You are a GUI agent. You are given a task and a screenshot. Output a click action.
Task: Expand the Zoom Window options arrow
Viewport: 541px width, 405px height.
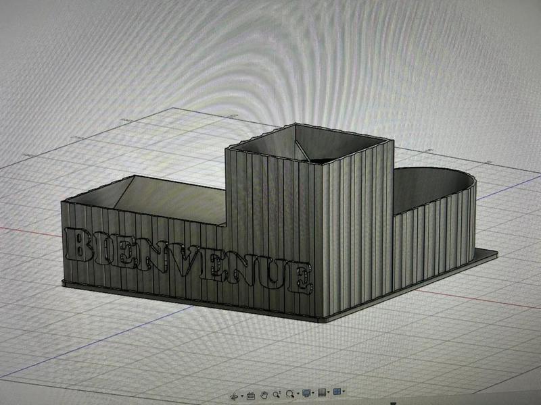298,394
